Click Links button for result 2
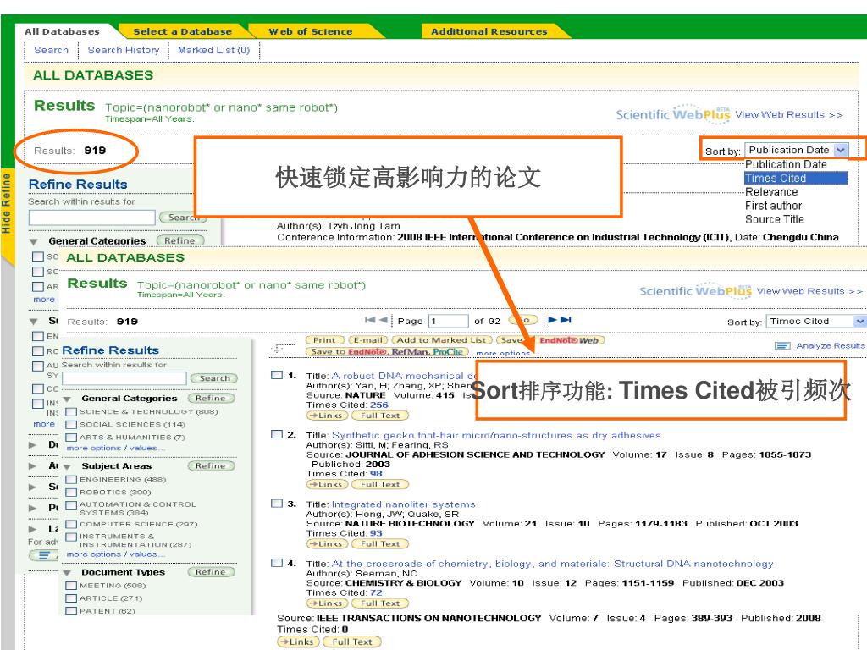Screen dimensions: 867x650 [x=327, y=484]
